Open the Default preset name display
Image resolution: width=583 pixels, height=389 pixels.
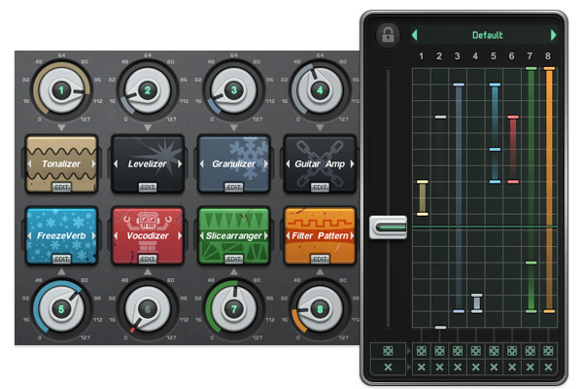coord(487,35)
